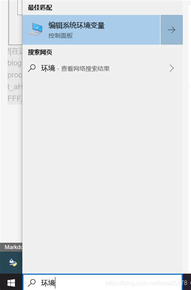Screen dimensions: 191x290
Task: Click the computer icon of 编辑系统环境变量
Action: point(36,29)
